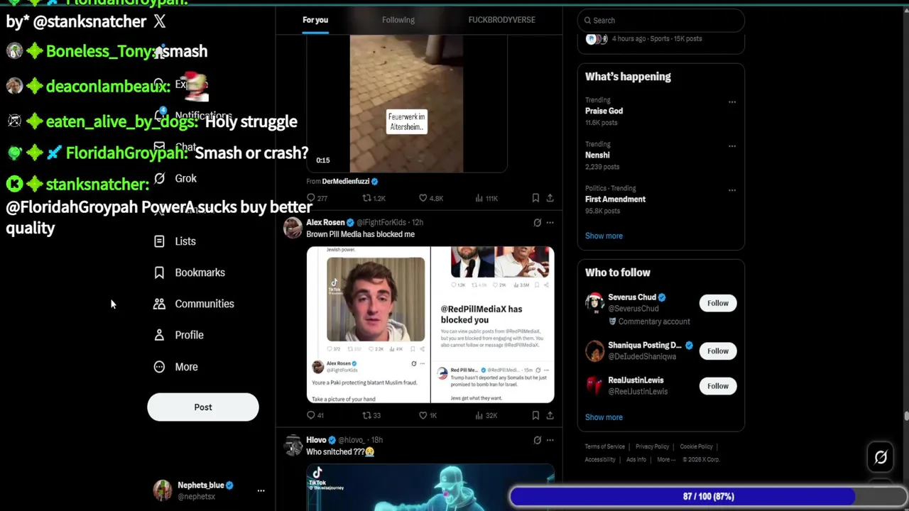Open the Profile sidebar icon
The height and width of the screenshot is (511, 909).
click(159, 335)
